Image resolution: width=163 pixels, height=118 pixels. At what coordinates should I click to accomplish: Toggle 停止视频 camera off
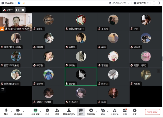pos(18,112)
